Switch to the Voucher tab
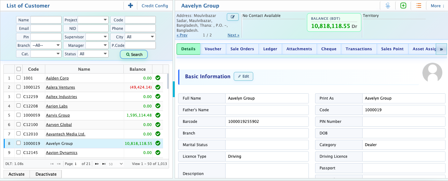This screenshot has height=181, width=448. pyautogui.click(x=213, y=49)
